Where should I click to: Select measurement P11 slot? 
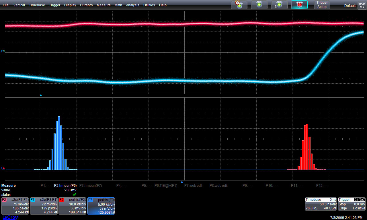pos(298,186)
